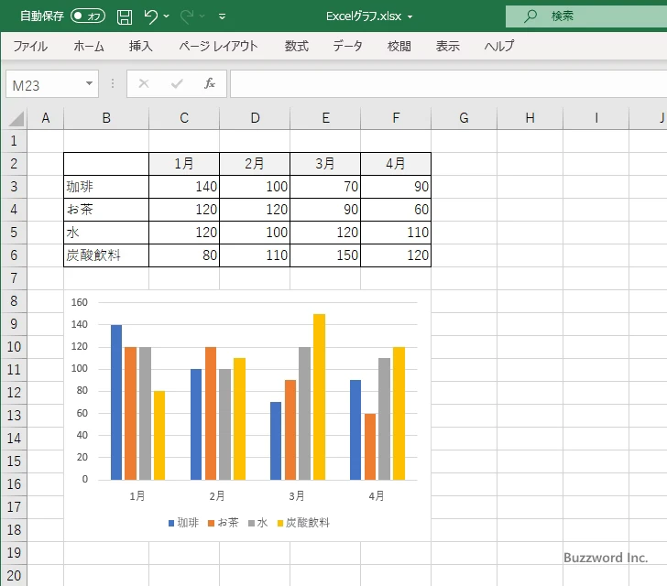Click the gray 水 bar for 2月

[x=225, y=425]
